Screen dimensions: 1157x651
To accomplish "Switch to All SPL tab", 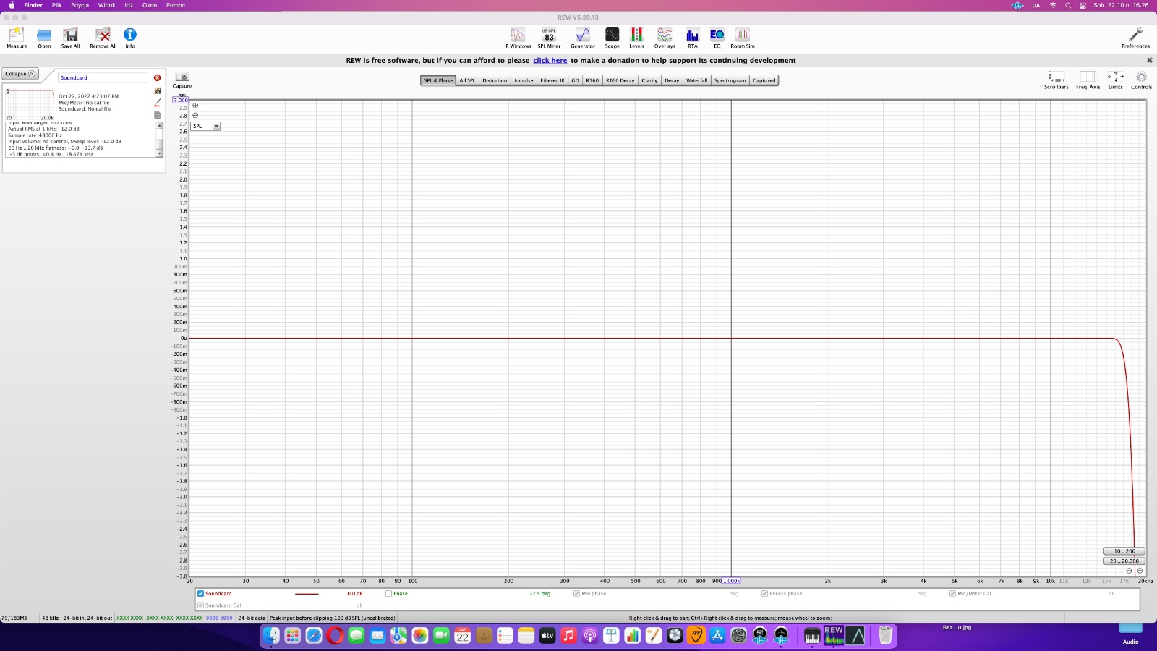I will tap(467, 80).
